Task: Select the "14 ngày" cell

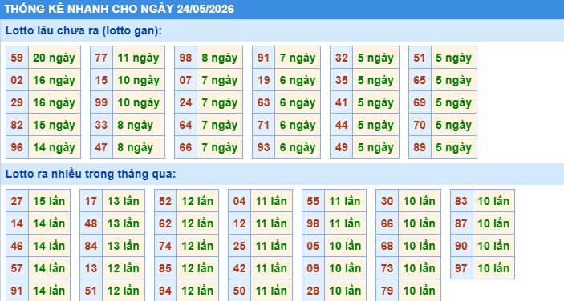Action: tap(55, 147)
